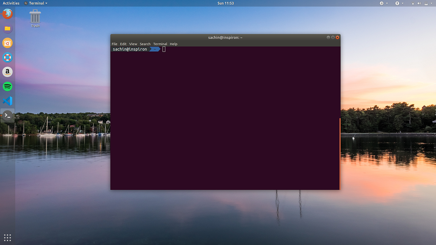Launch Firefox from the dock
Viewport: 436px width, 245px height.
pos(7,14)
